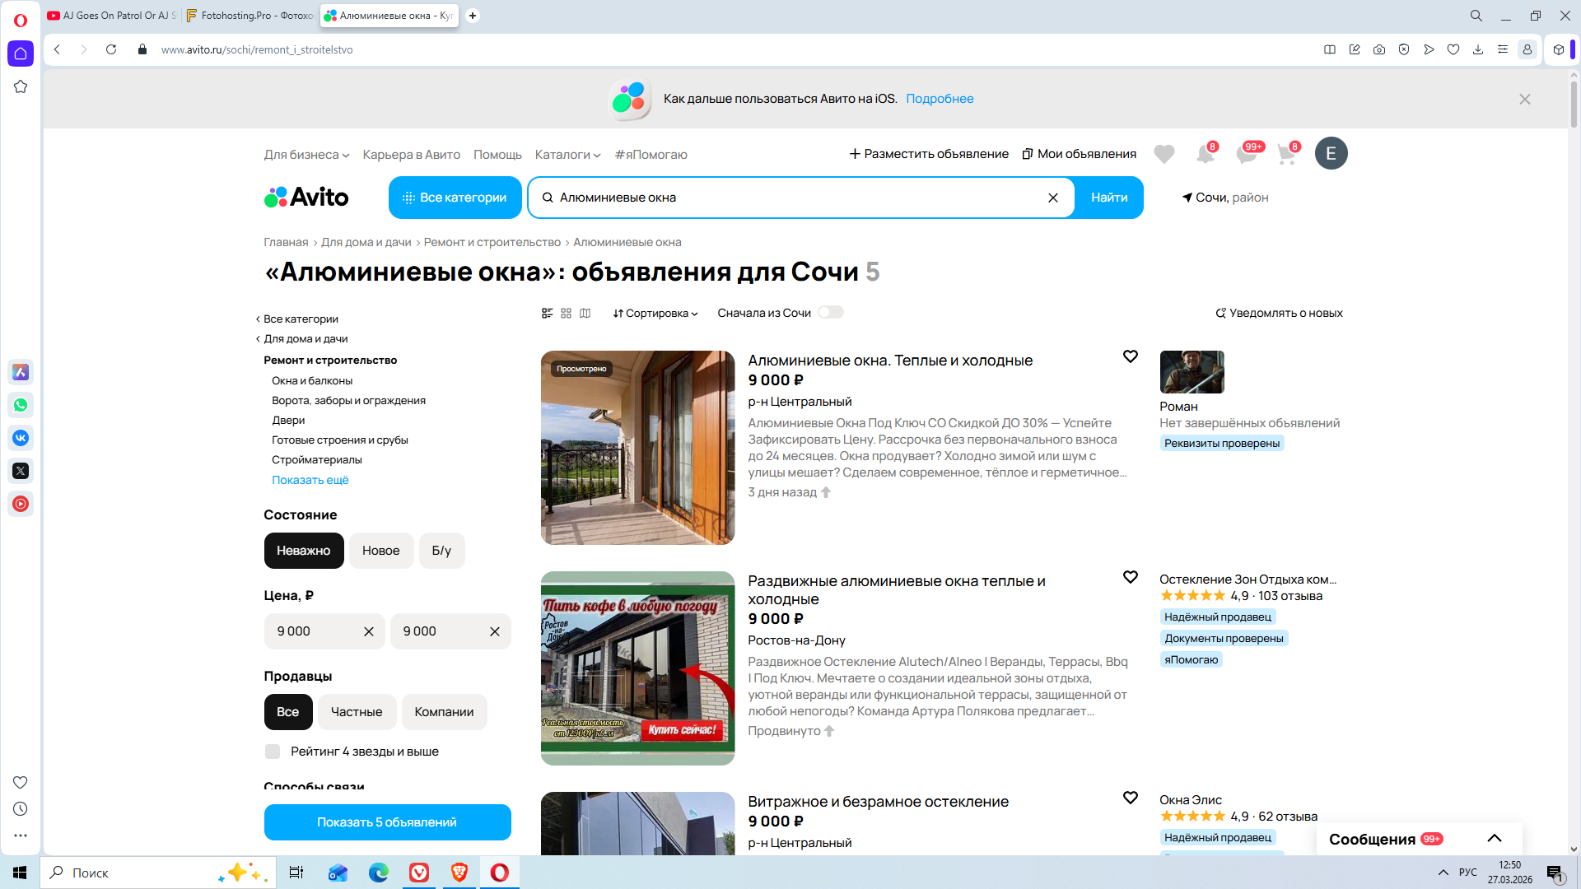1581x889 pixels.
Task: Open shopping cart icon
Action: (x=1286, y=154)
